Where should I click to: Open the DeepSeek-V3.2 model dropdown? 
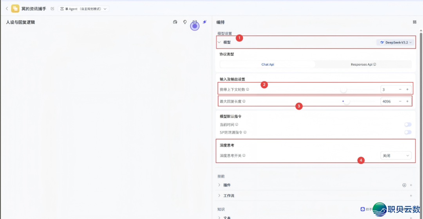[396, 42]
